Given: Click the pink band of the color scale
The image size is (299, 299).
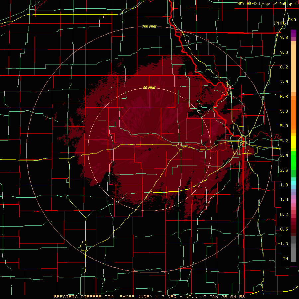Looking at the screenshot, I should [293, 202].
